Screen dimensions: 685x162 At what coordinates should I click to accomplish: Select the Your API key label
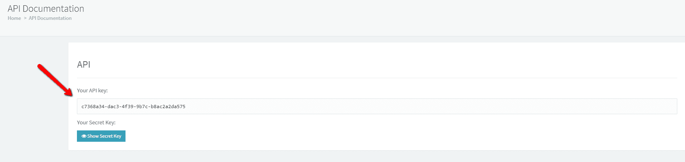tap(92, 91)
